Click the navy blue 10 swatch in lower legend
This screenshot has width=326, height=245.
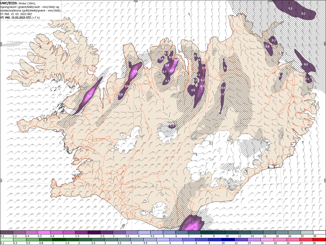[x=228, y=240]
